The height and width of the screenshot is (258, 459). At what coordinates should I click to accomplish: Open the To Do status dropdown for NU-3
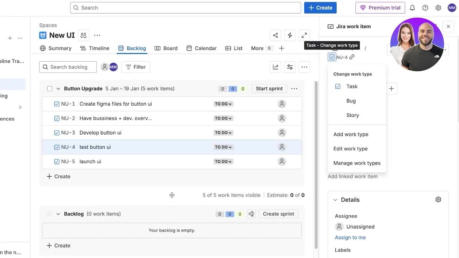[223, 133]
